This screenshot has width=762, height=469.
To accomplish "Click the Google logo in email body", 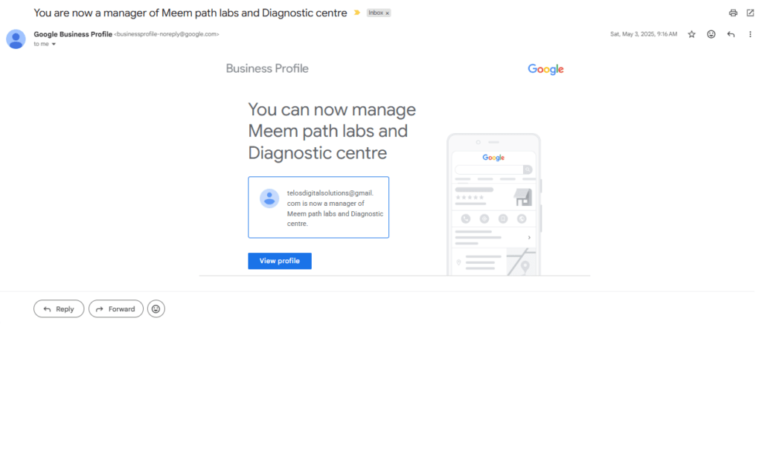I will point(545,69).
